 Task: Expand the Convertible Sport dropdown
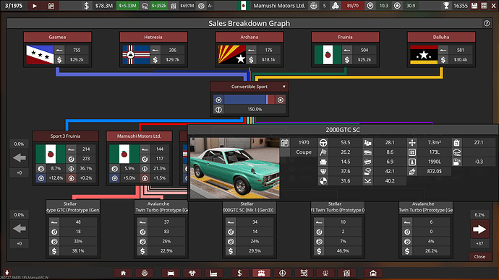(284, 87)
